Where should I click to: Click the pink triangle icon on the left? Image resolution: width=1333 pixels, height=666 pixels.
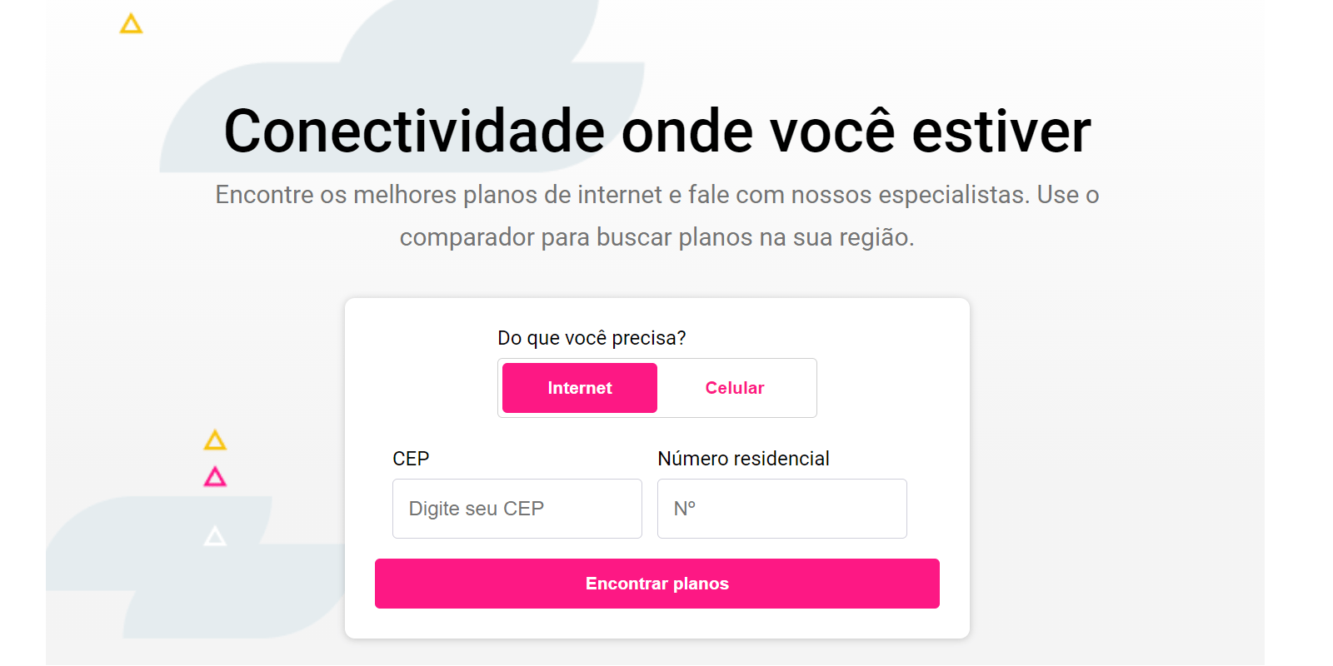pyautogui.click(x=213, y=476)
